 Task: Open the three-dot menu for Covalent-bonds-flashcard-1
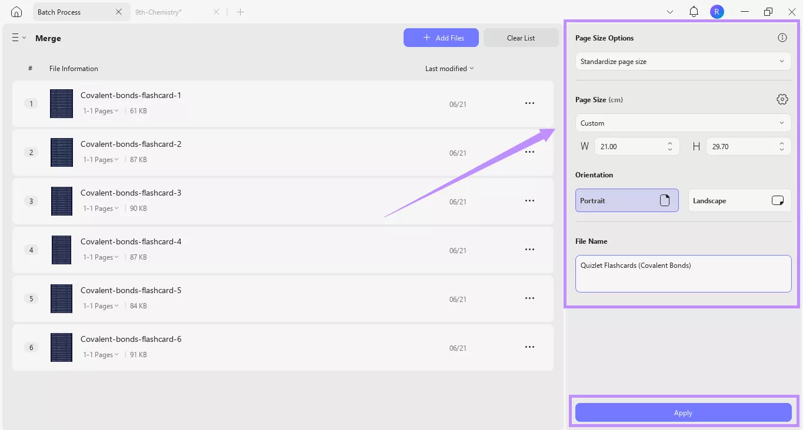coord(529,103)
